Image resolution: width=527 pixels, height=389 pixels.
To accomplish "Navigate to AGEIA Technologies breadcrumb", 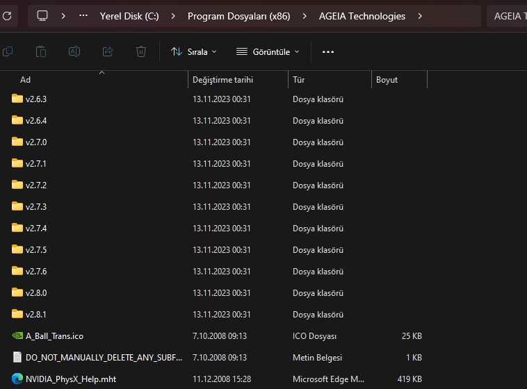I will coord(362,16).
